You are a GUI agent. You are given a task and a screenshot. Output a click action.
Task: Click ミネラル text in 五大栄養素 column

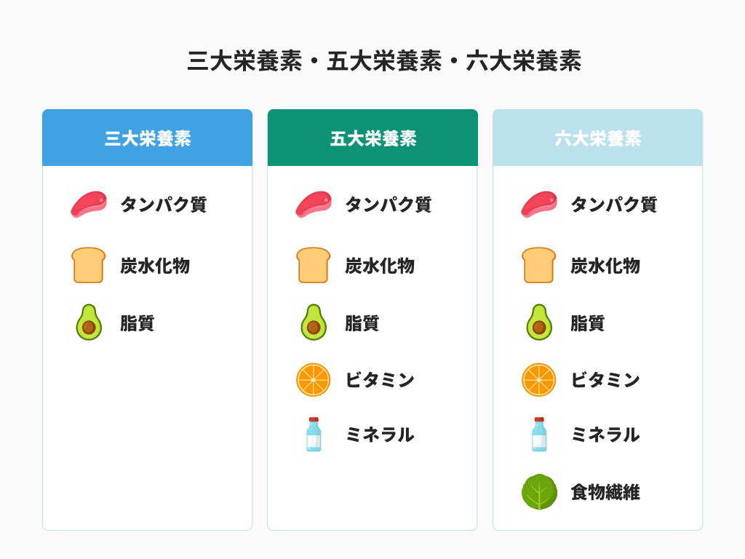(380, 435)
